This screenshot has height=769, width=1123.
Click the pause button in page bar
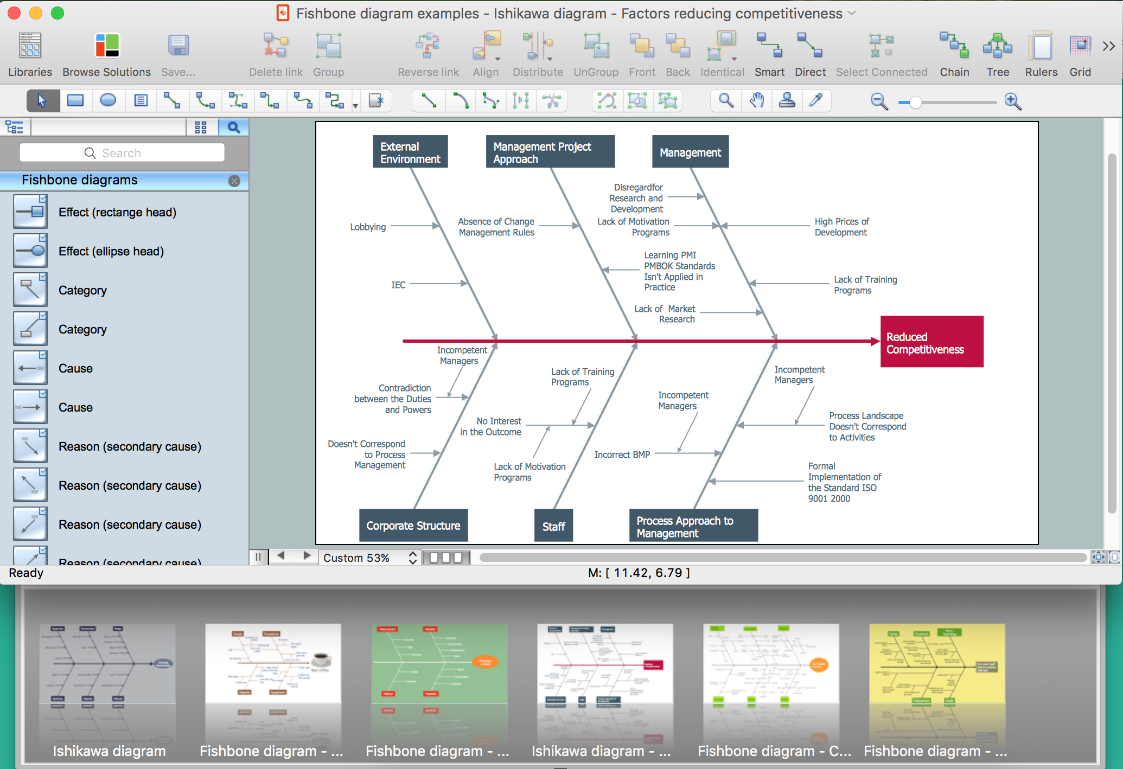tap(258, 556)
